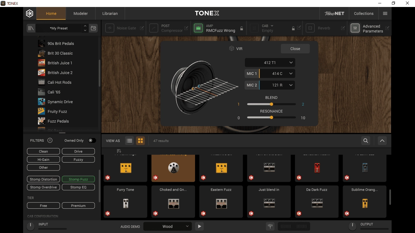Viewport: 415px width, 233px height.
Task: Select the POST Compressor module icon
Action: (154, 28)
